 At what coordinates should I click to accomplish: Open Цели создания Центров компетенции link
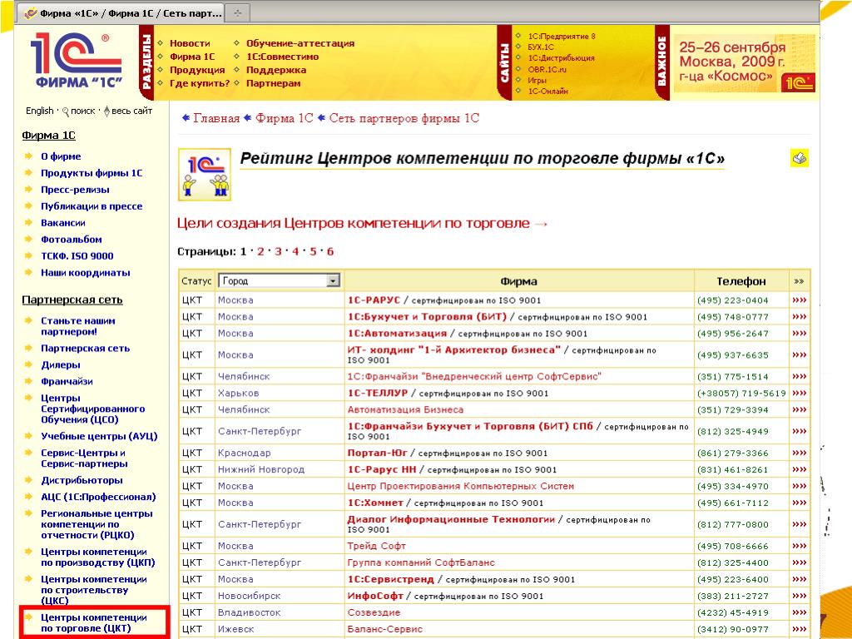click(362, 223)
